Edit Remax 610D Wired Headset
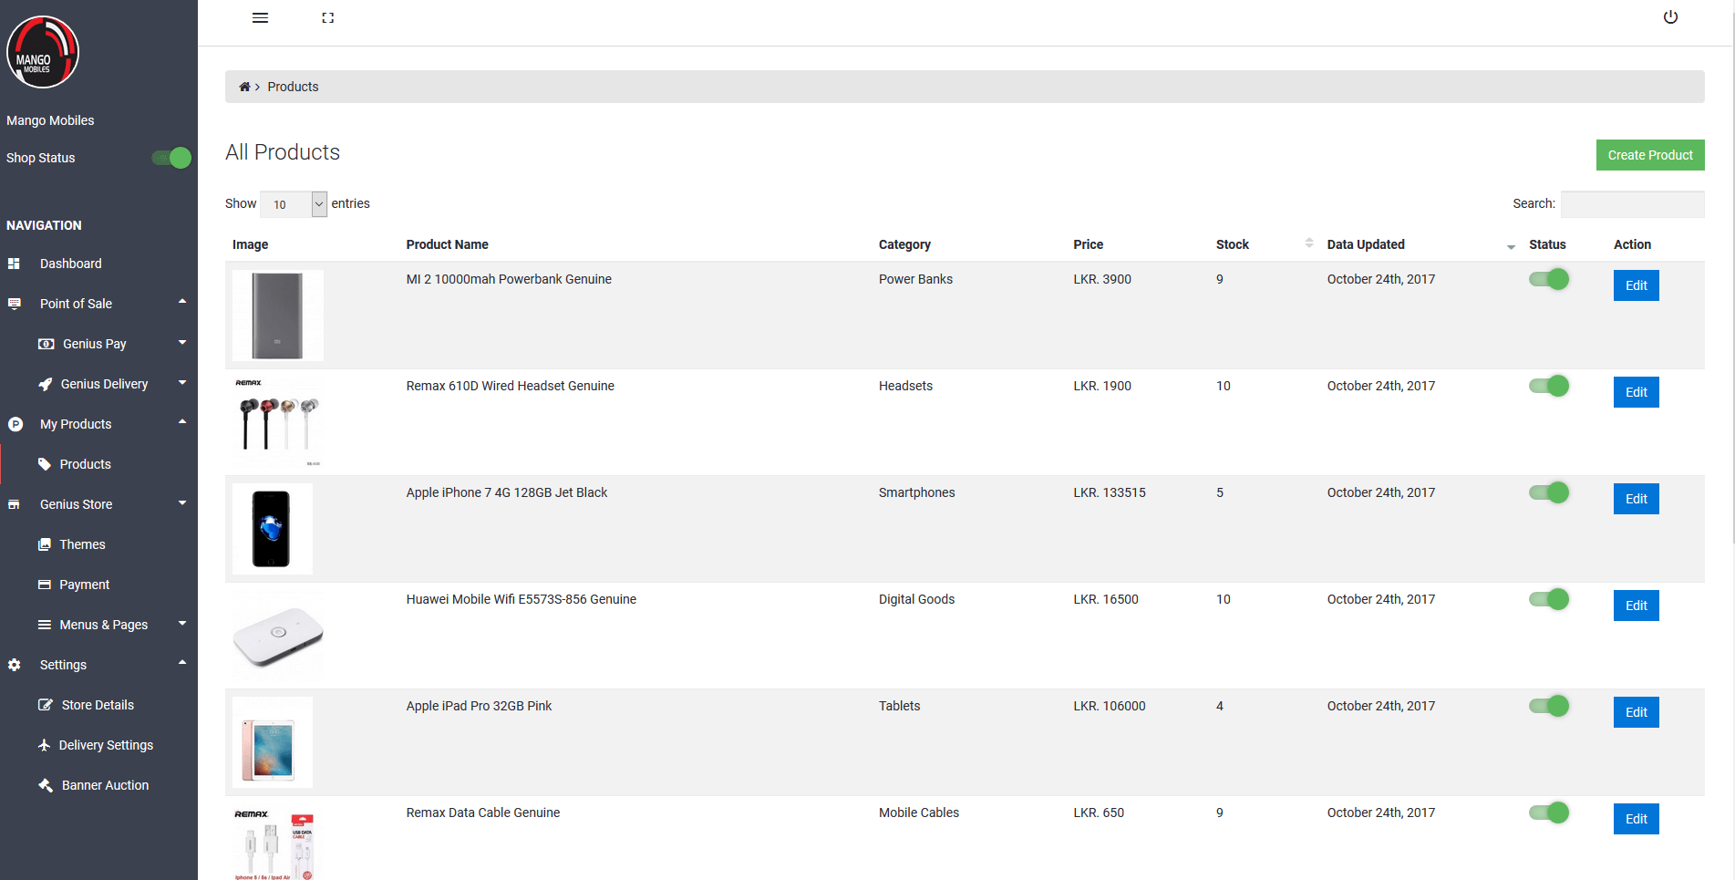1735x880 pixels. (1637, 392)
